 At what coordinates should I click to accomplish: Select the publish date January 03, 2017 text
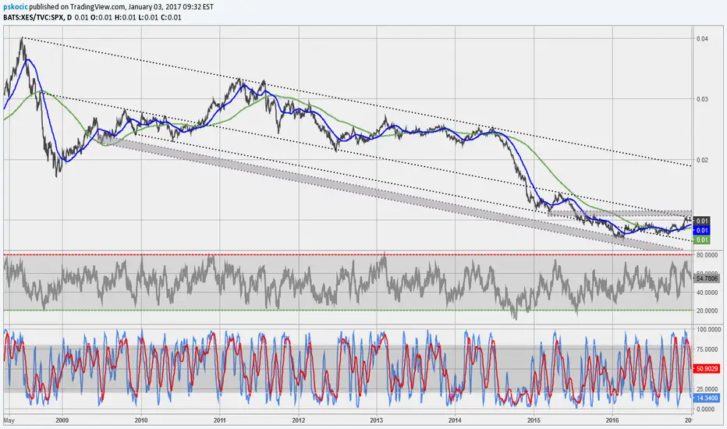pos(151,7)
